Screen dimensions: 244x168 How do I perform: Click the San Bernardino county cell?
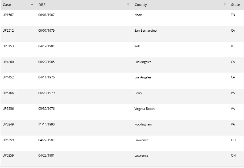click(145, 31)
